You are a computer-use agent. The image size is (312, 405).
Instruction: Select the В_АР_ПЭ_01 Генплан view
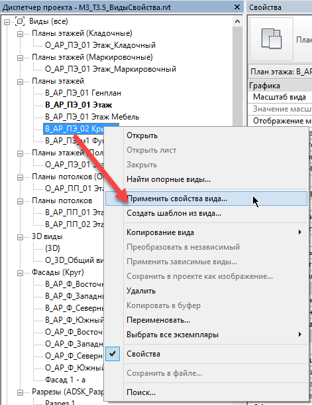pos(83,93)
